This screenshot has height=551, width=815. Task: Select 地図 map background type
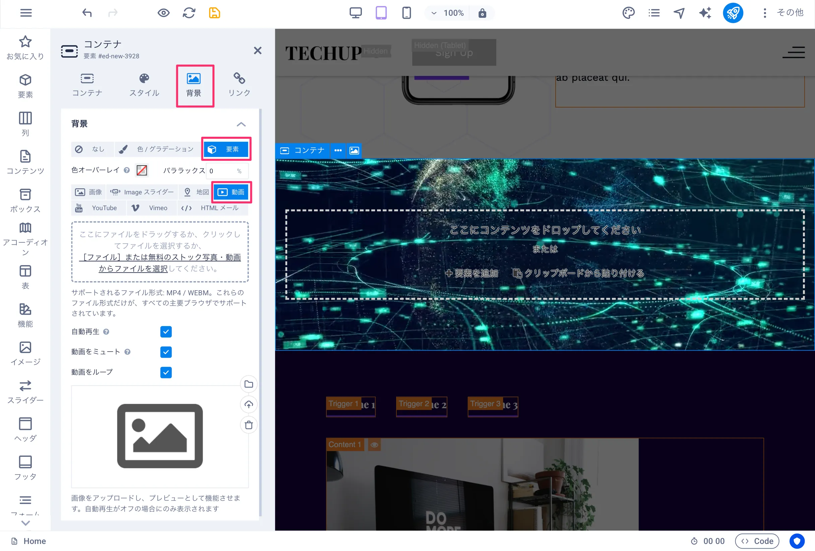click(196, 192)
